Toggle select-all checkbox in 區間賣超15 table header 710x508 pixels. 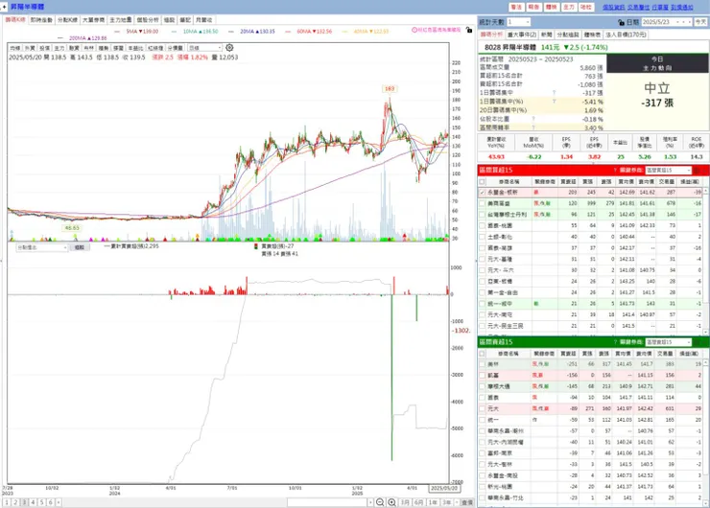point(482,354)
